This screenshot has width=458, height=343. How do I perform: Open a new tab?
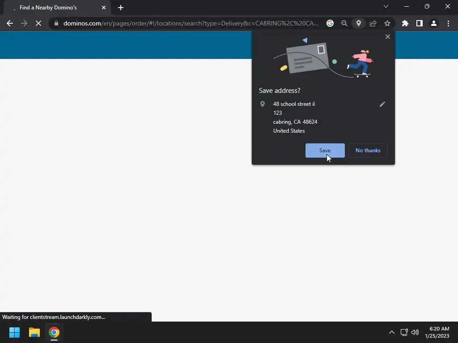121,8
